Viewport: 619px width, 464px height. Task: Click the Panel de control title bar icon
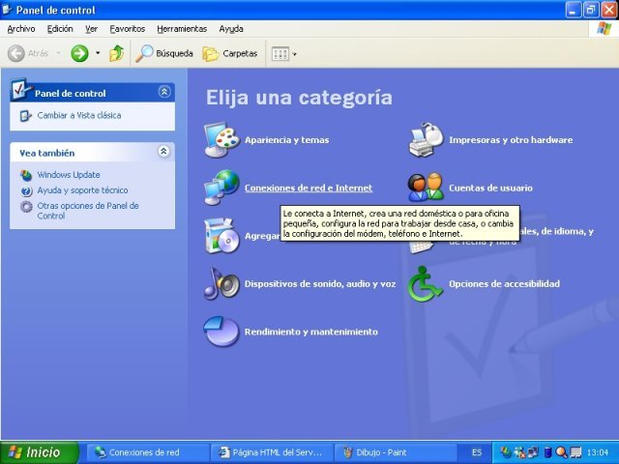coord(7,9)
